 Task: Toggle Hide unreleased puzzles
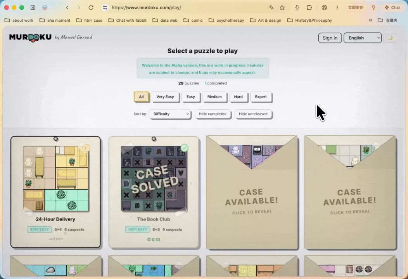pyautogui.click(x=253, y=114)
